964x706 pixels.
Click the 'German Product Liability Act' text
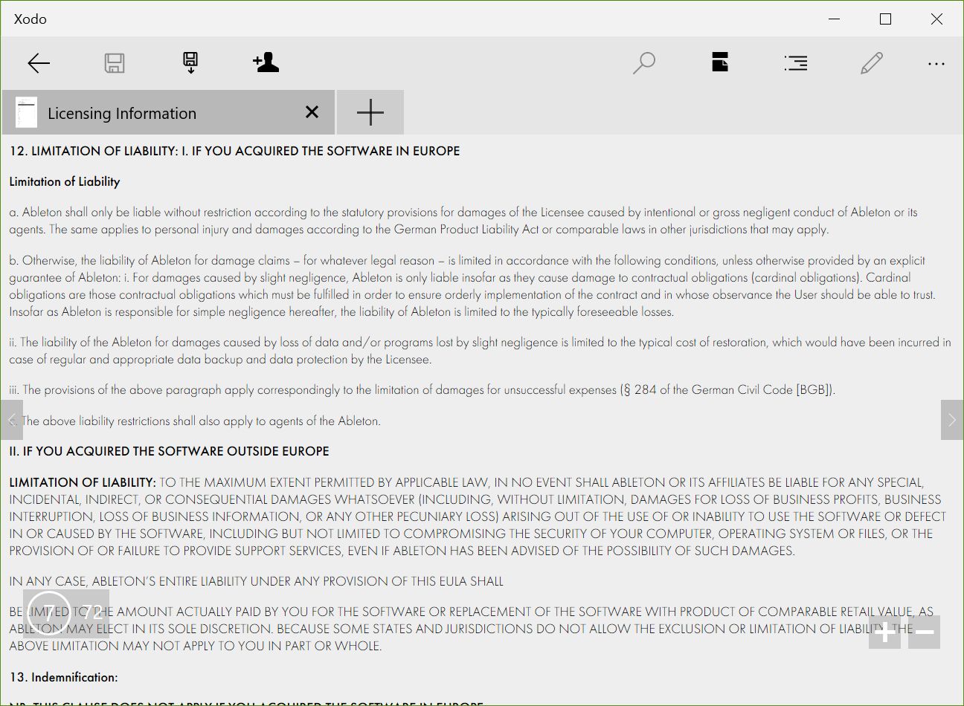[x=466, y=229]
